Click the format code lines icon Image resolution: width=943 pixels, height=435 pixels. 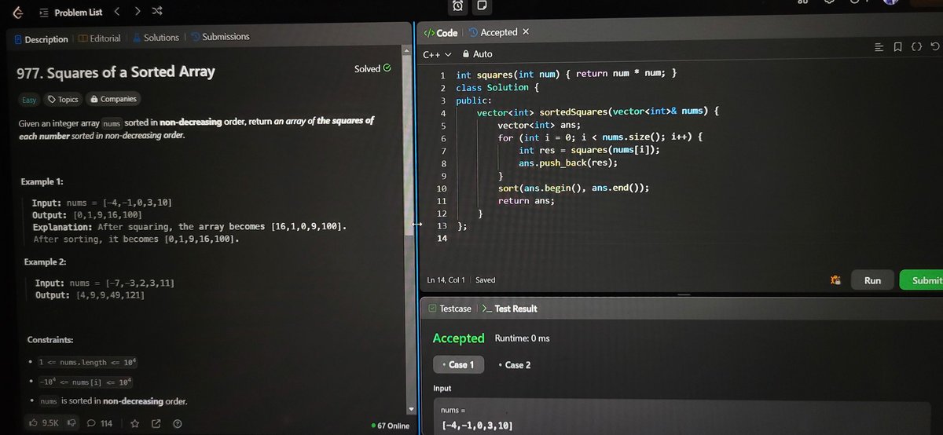(x=879, y=48)
